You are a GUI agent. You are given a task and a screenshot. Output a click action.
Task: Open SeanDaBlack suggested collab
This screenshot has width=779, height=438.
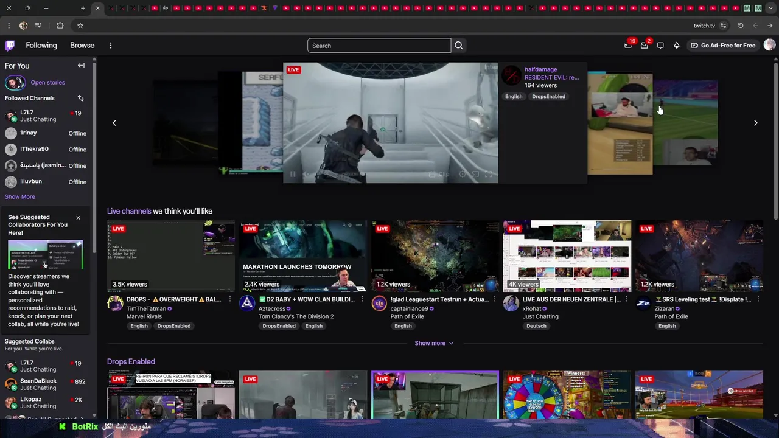coord(46,384)
